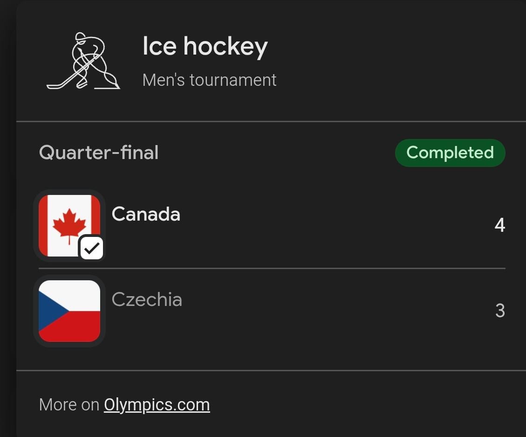Click the green Completed status badge

pos(450,153)
